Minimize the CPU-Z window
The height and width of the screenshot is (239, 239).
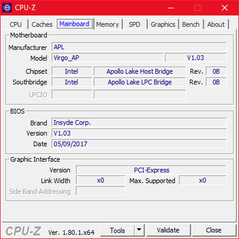pos(171,8)
